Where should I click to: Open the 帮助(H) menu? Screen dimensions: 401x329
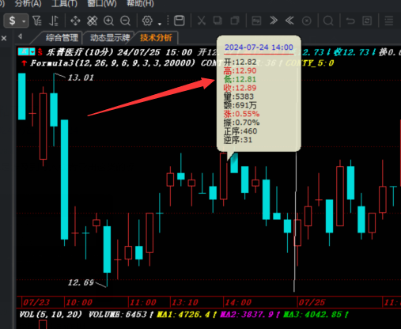coord(140,3)
